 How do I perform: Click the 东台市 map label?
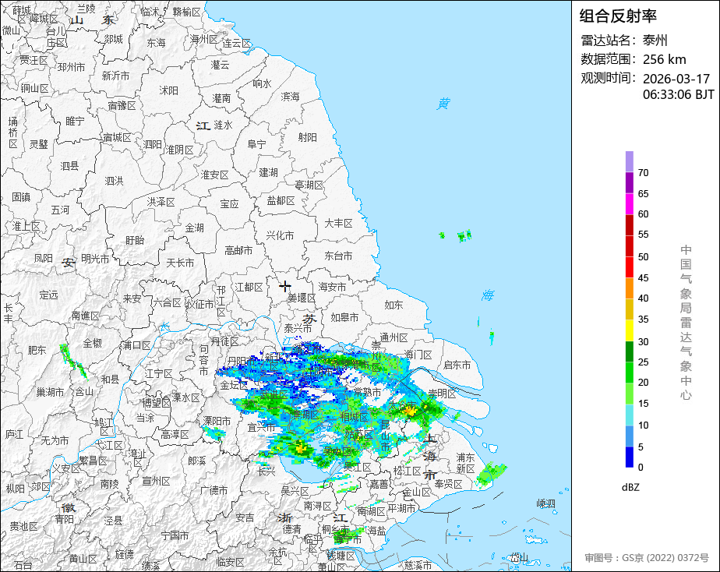338,256
